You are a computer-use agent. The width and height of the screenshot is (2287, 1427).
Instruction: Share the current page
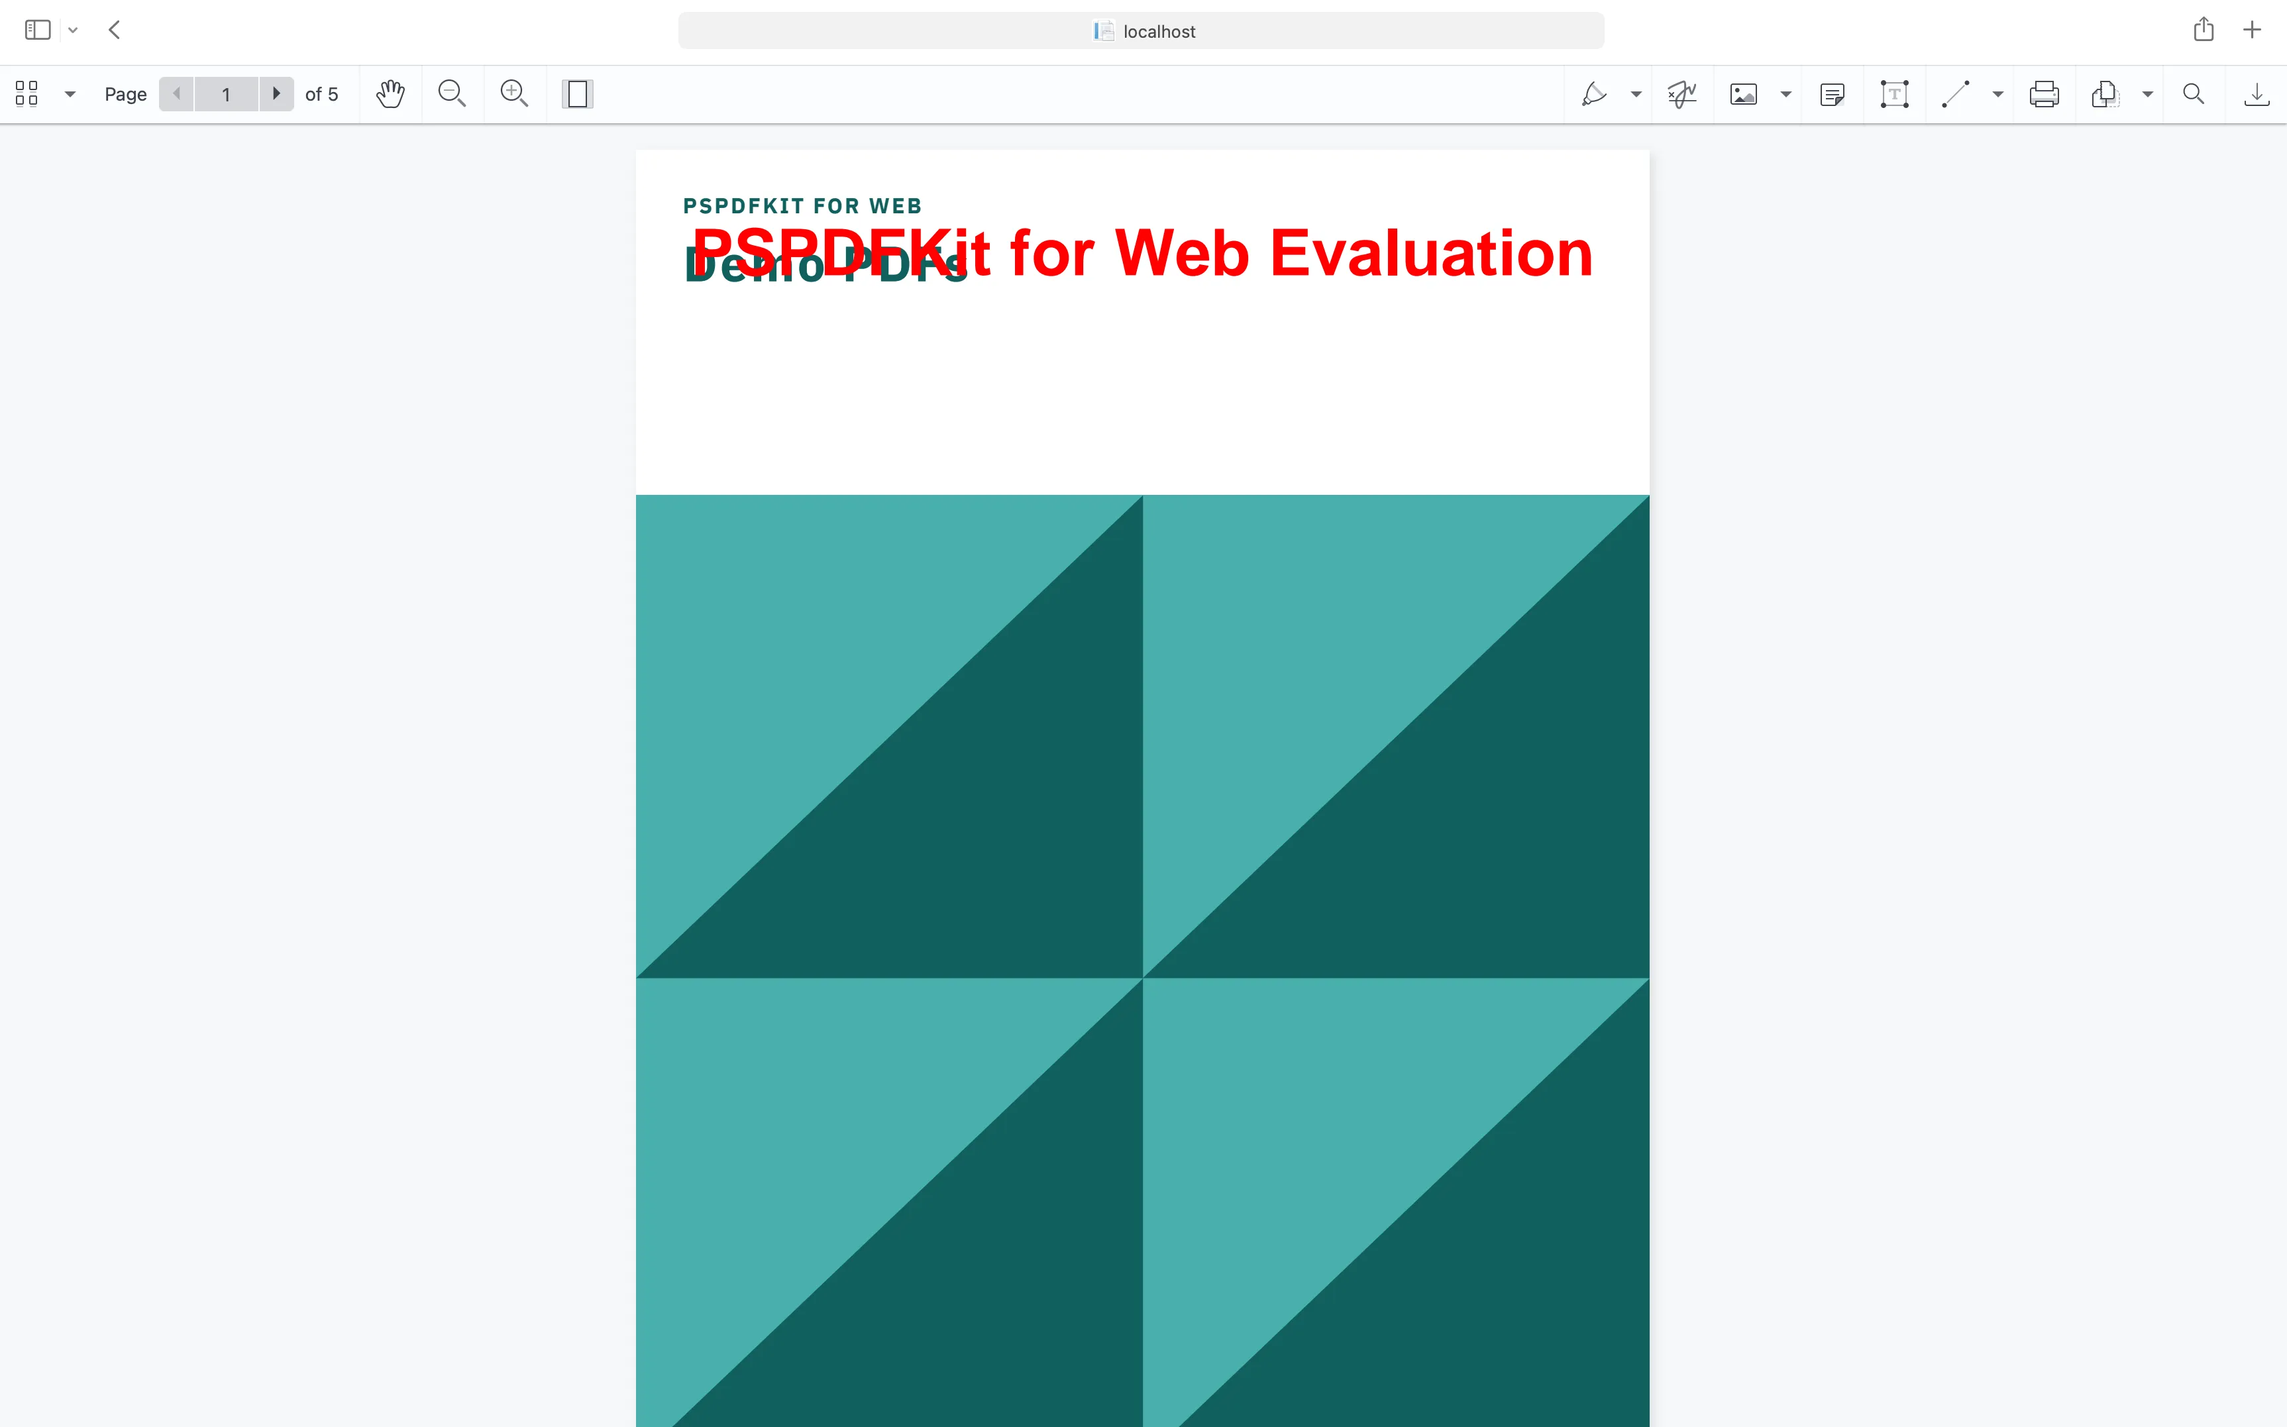click(2203, 29)
